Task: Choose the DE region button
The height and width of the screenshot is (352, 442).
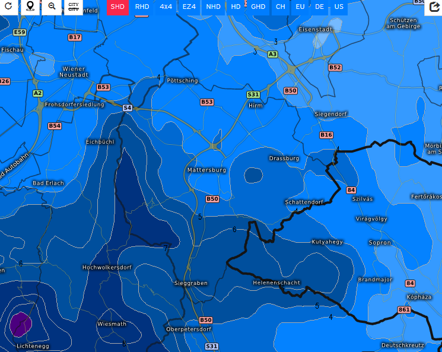Action: click(320, 7)
